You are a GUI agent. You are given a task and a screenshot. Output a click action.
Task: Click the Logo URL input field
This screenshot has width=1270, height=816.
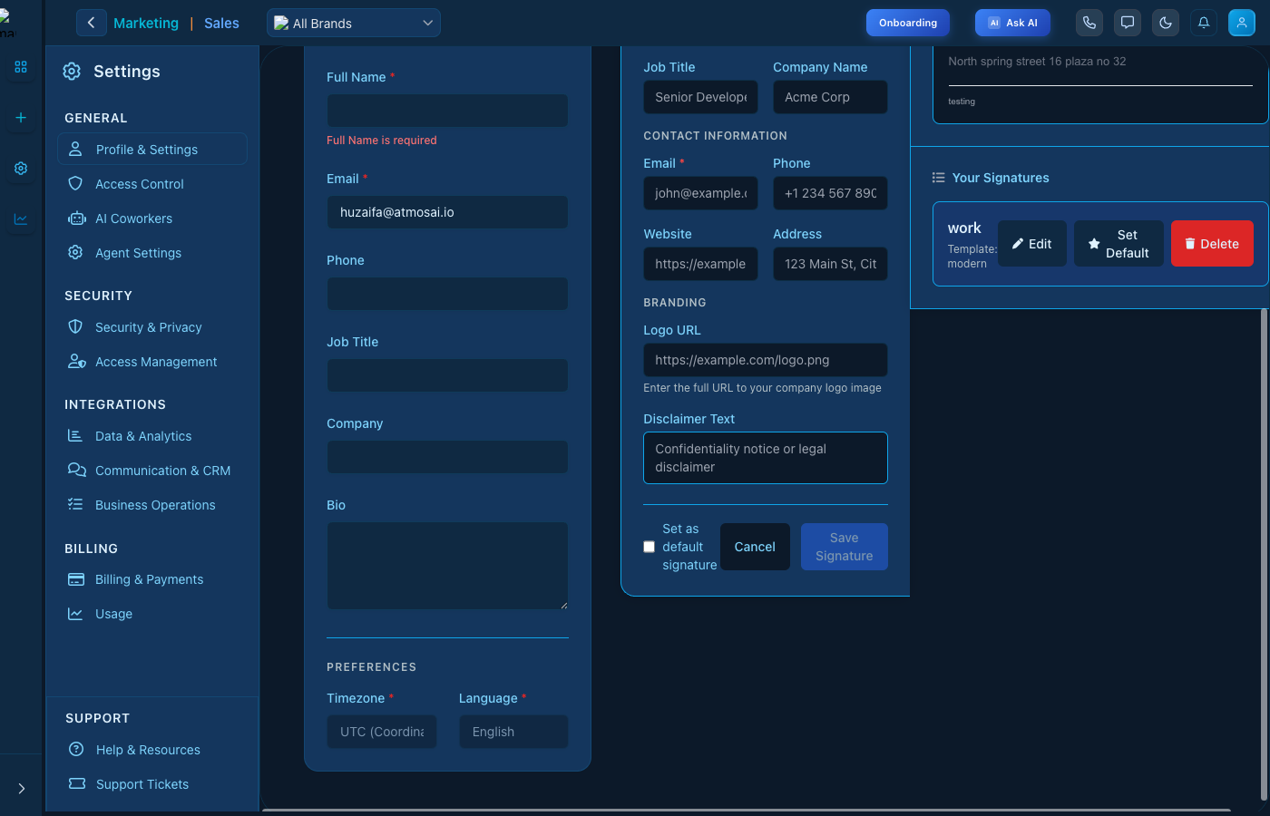click(x=766, y=360)
